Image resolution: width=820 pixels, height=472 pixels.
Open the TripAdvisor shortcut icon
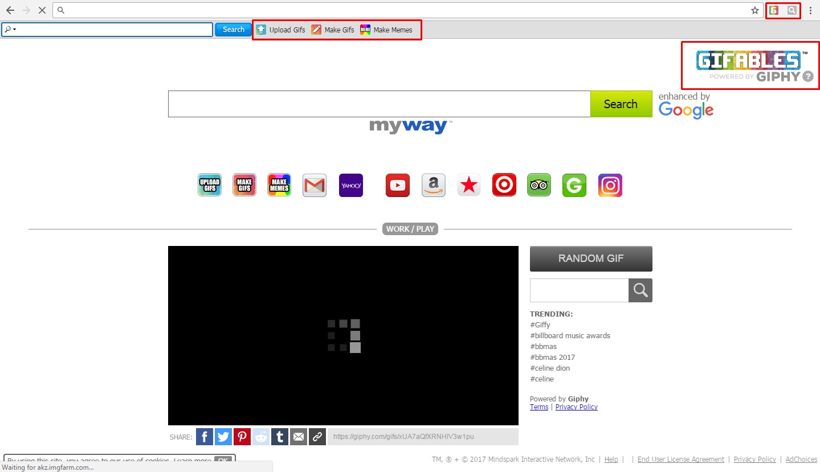point(539,185)
